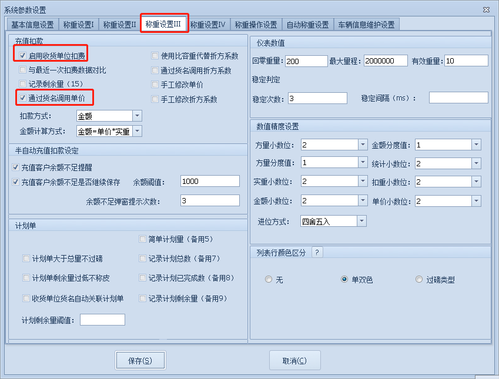The image size is (499, 379).
Task: Toggle 启用收货单位扣费 checkbox
Action: tap(23, 56)
